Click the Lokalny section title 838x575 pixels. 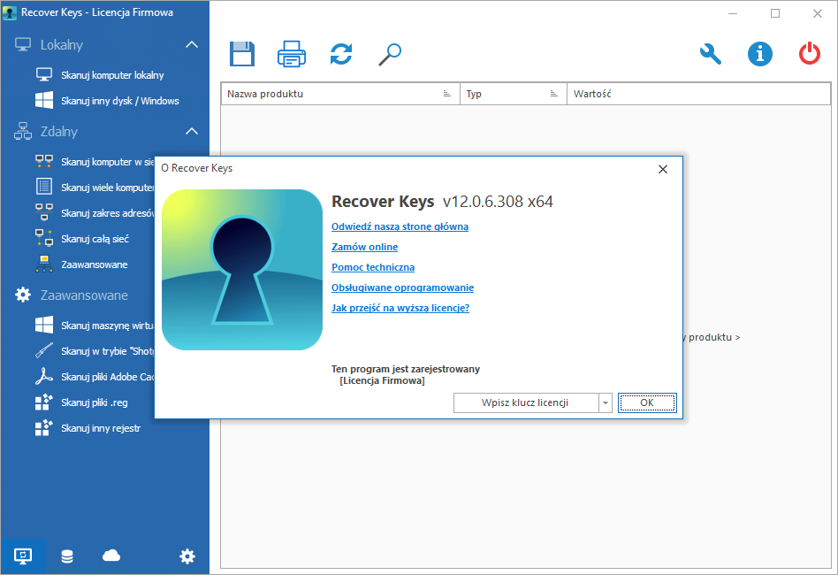tap(62, 45)
